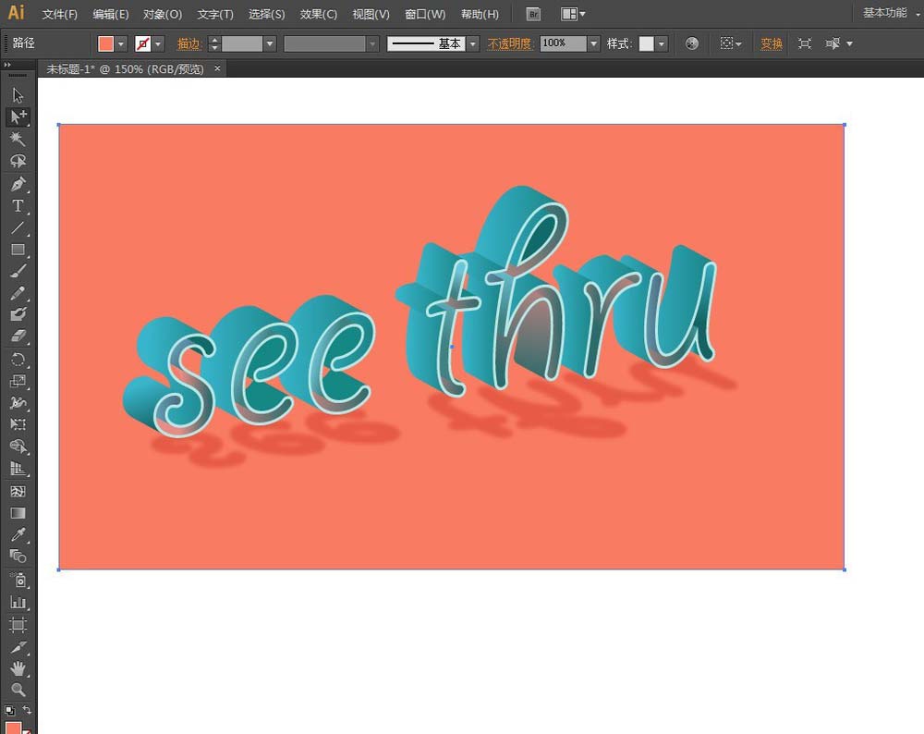Viewport: 924px width, 734px height.
Task: Open the 不透明度 transparency panel link
Action: point(510,43)
